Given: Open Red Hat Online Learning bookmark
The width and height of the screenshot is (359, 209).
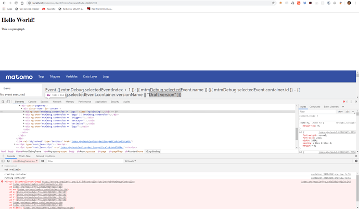Looking at the screenshot, I should click(x=99, y=9).
